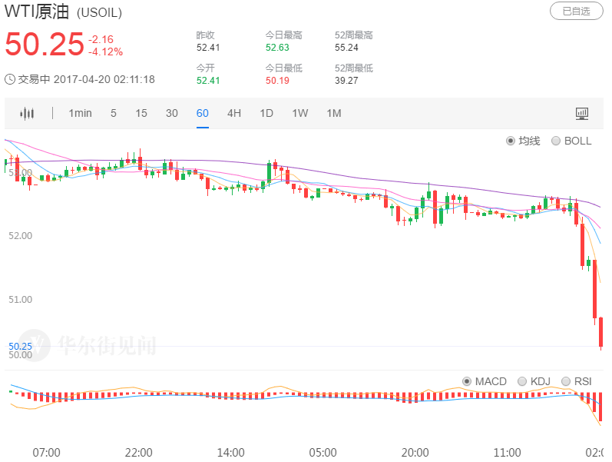The height and width of the screenshot is (462, 612).
Task: Choose the RSI indicator option
Action: tap(566, 381)
